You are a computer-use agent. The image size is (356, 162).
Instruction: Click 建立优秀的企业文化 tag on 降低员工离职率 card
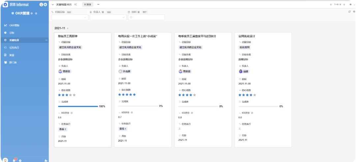(x=70, y=48)
